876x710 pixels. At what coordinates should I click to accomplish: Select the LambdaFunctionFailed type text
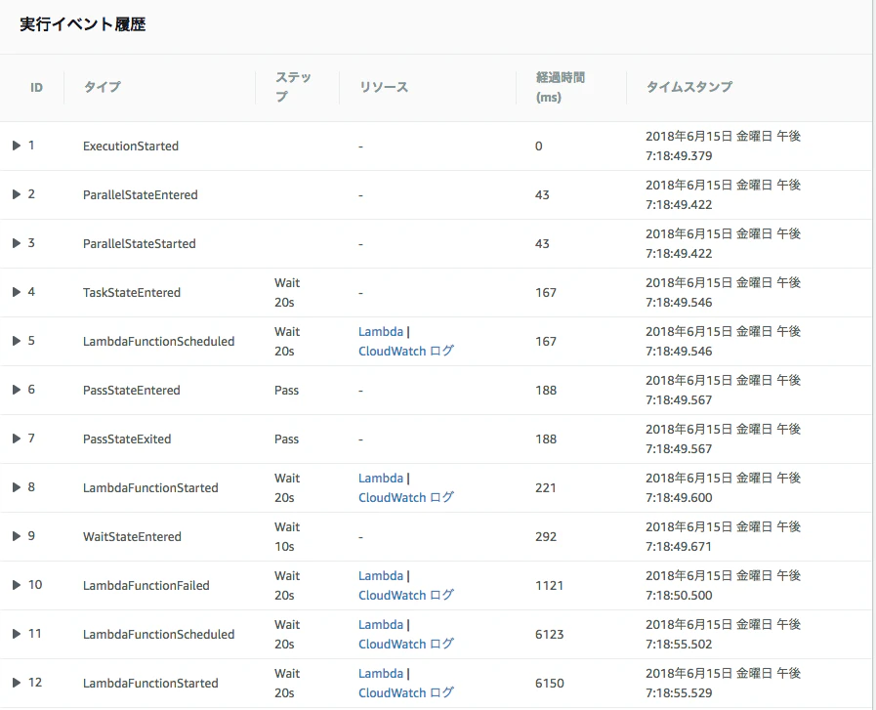146,585
